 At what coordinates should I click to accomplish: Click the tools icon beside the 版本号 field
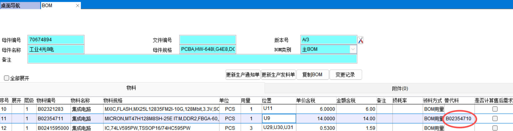tap(360, 40)
